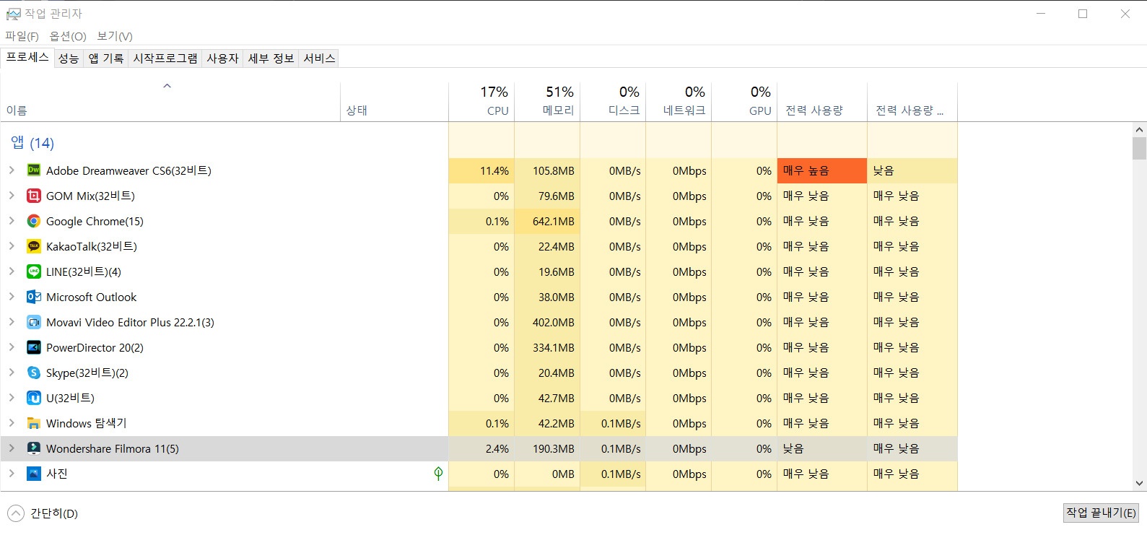Click the scrollbar down arrow
This screenshot has height=535, width=1147.
pyautogui.click(x=1139, y=484)
